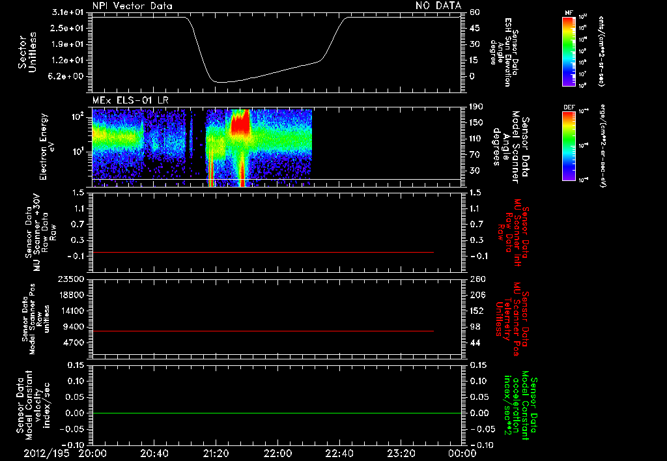Click the 98 telemetry tick value

click(x=475, y=327)
